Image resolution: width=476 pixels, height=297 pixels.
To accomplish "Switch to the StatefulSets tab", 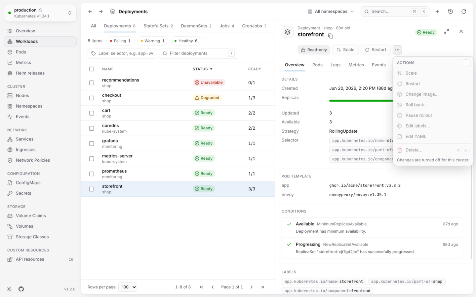I will click(158, 26).
